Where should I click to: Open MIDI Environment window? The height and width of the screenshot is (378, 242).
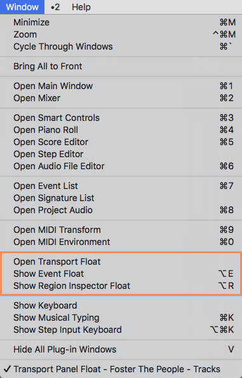121,242
